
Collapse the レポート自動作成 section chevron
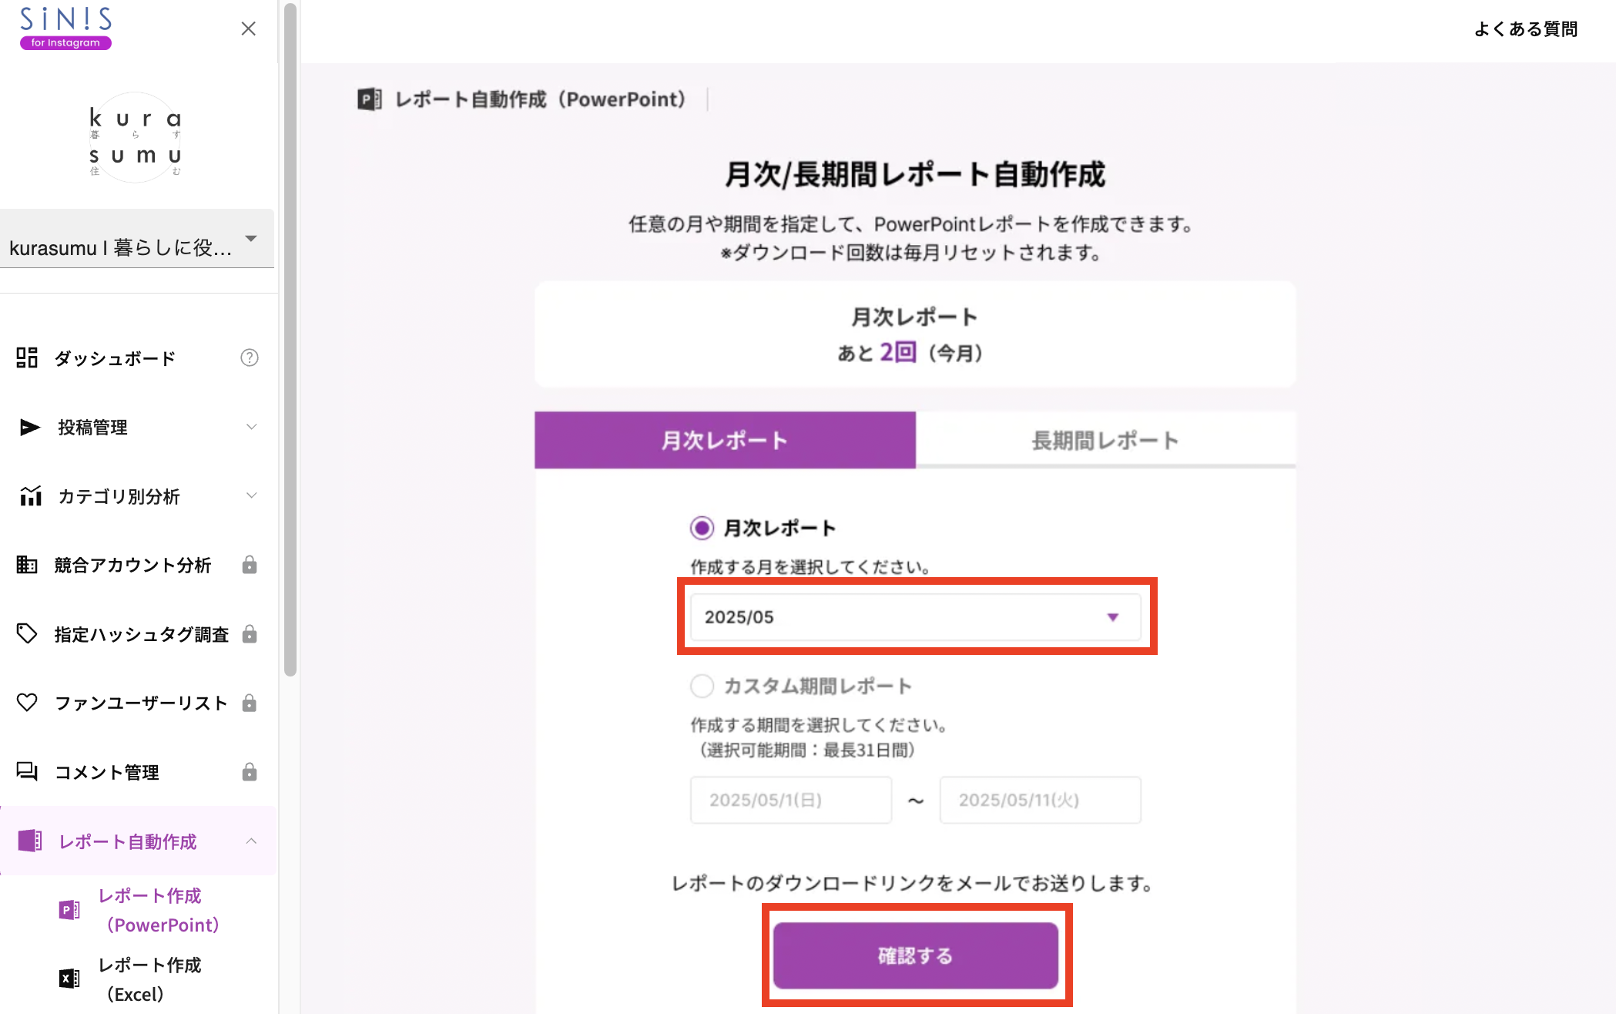point(251,841)
